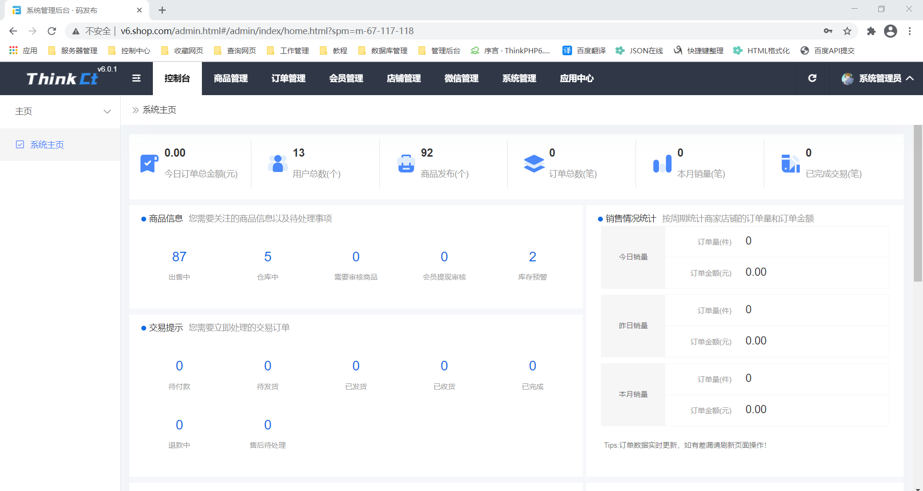Image resolution: width=923 pixels, height=491 pixels.
Task: Click the monthly sales bar chart icon
Action: [x=662, y=163]
